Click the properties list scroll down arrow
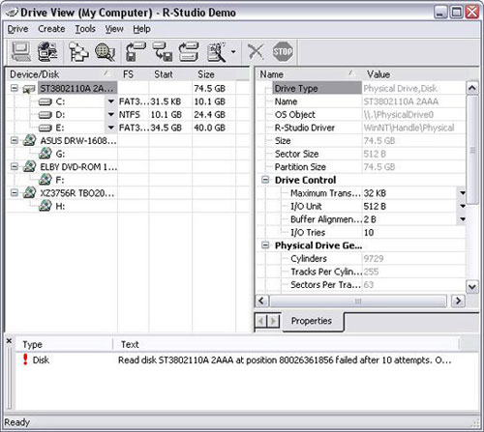Image resolution: width=484 pixels, height=432 pixels. [472, 286]
